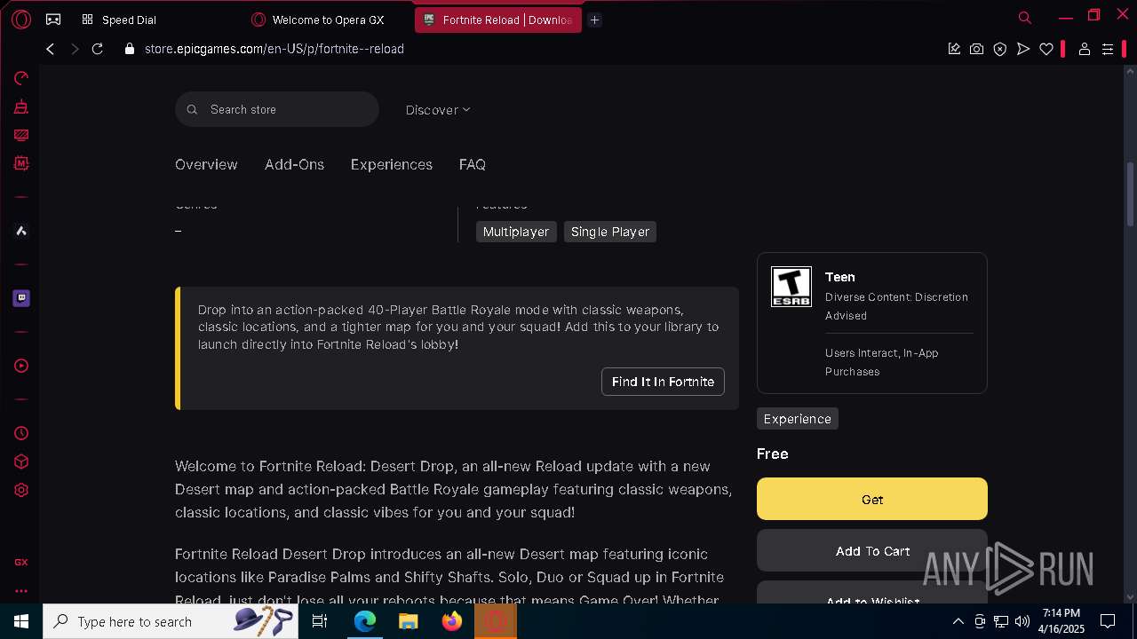Open GX Corner gamepad icon
Screen dimensions: 1137x639
53,19
